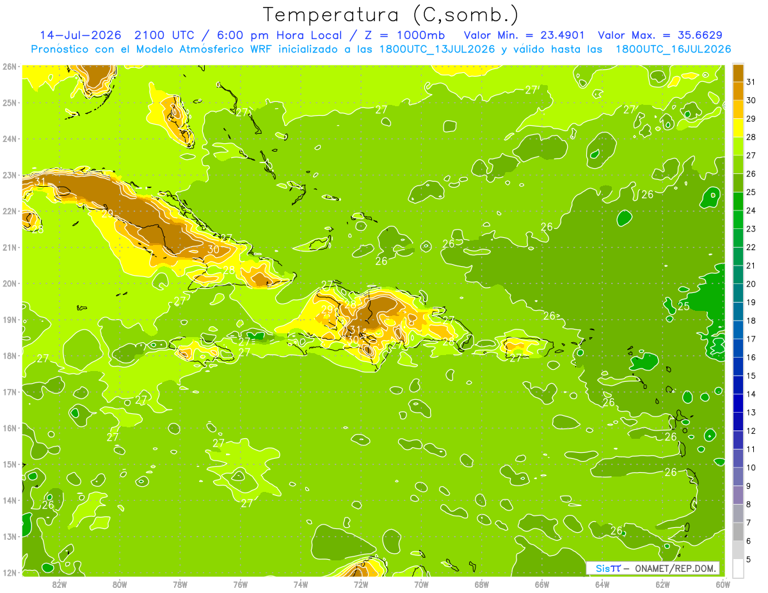The image size is (768, 593).
Task: Click legend value label "21"
Action: tap(751, 265)
